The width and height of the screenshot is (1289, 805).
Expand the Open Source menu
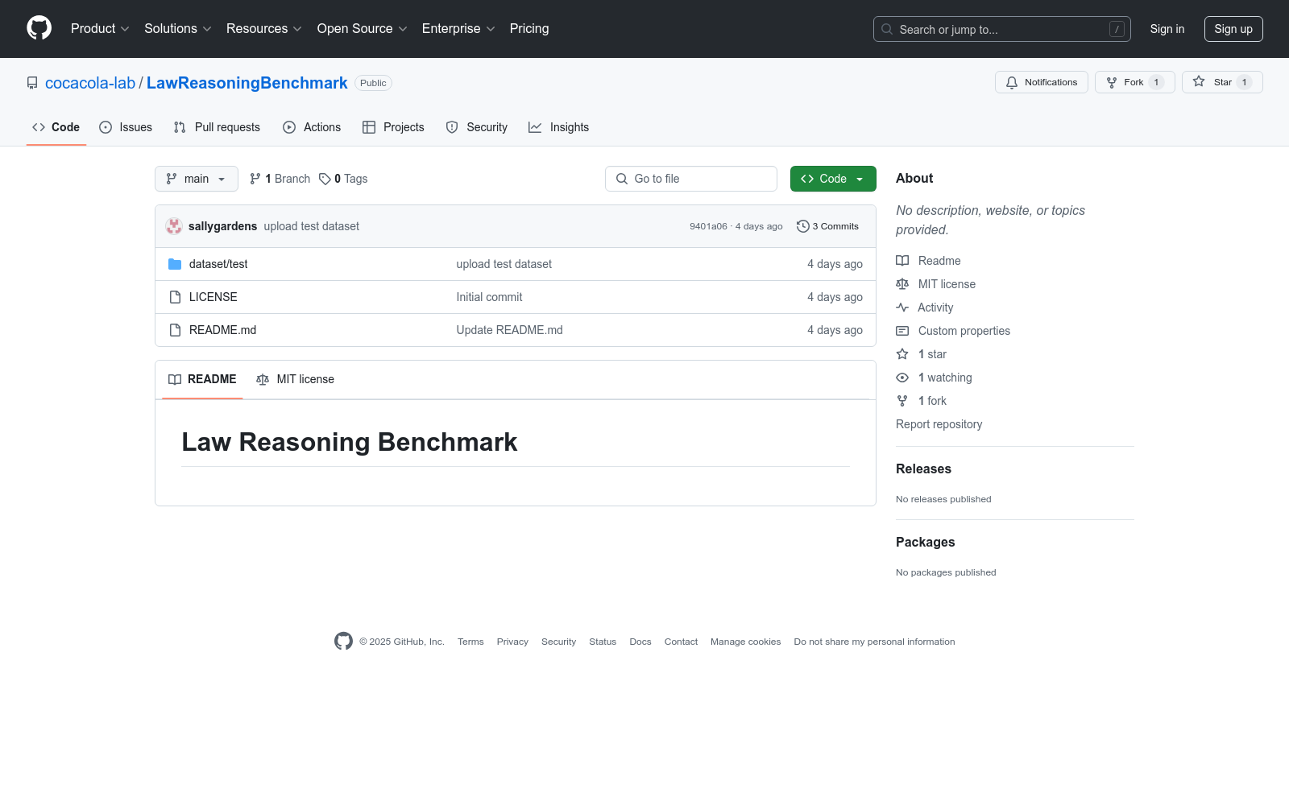[x=363, y=28]
